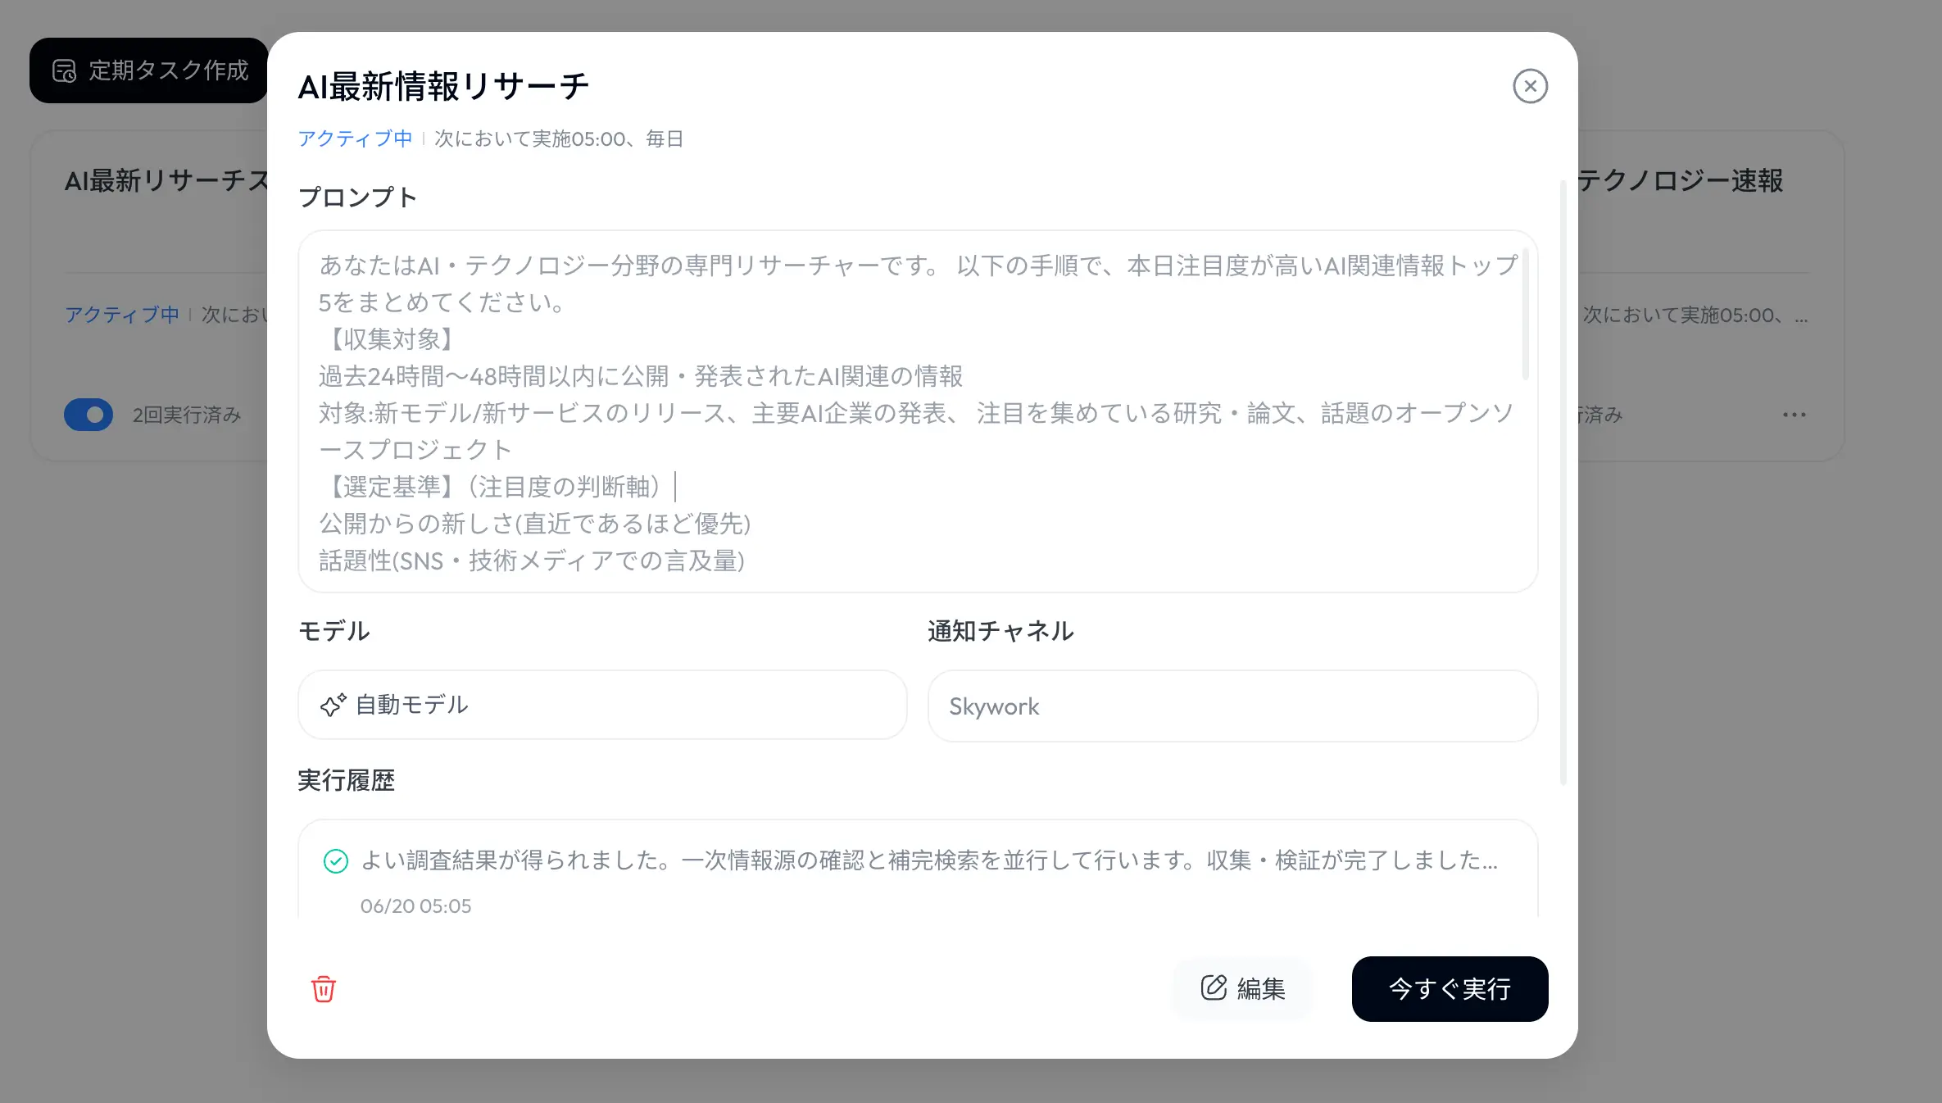The image size is (1942, 1103).
Task: Delete task with the red trash icon
Action: click(x=324, y=989)
